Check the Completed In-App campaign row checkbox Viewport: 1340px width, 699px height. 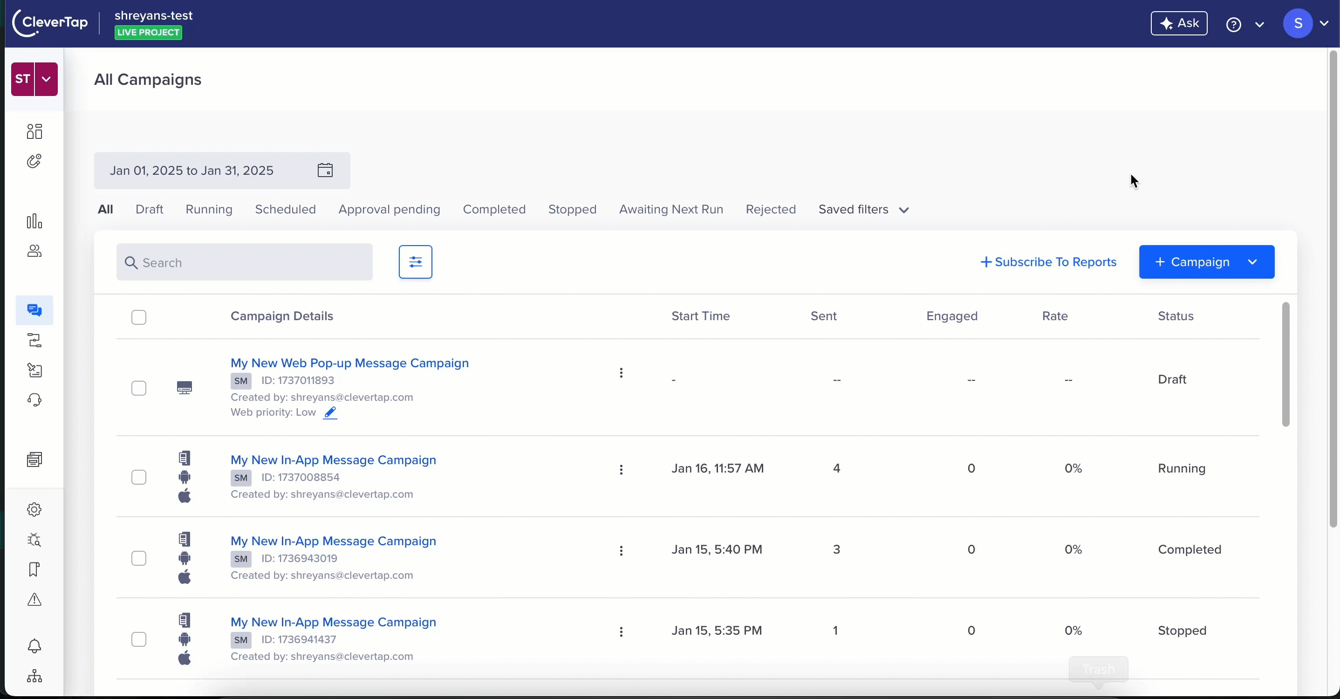coord(139,559)
